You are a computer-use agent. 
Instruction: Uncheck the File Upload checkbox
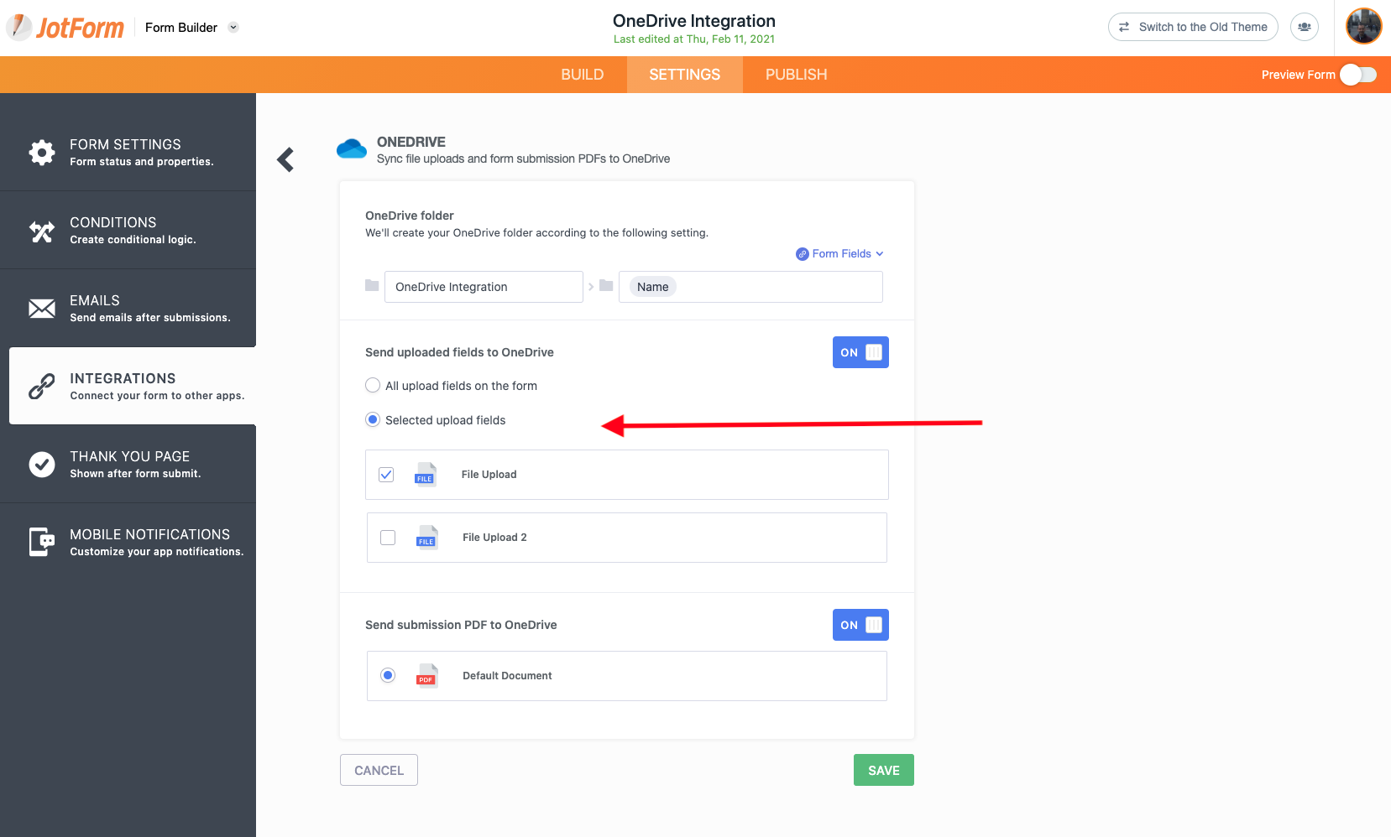pos(386,475)
